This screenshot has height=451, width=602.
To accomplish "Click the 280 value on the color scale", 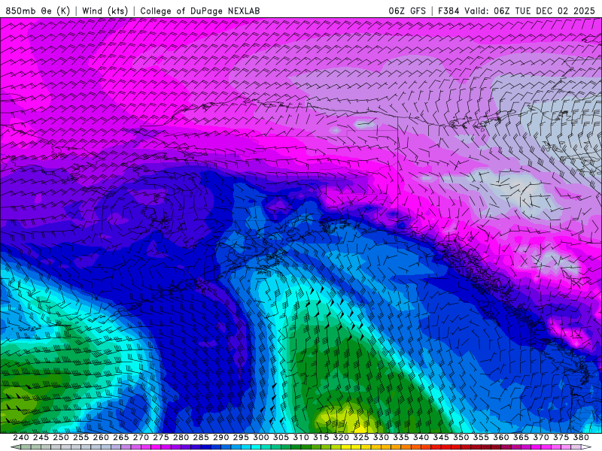I will (181, 437).
